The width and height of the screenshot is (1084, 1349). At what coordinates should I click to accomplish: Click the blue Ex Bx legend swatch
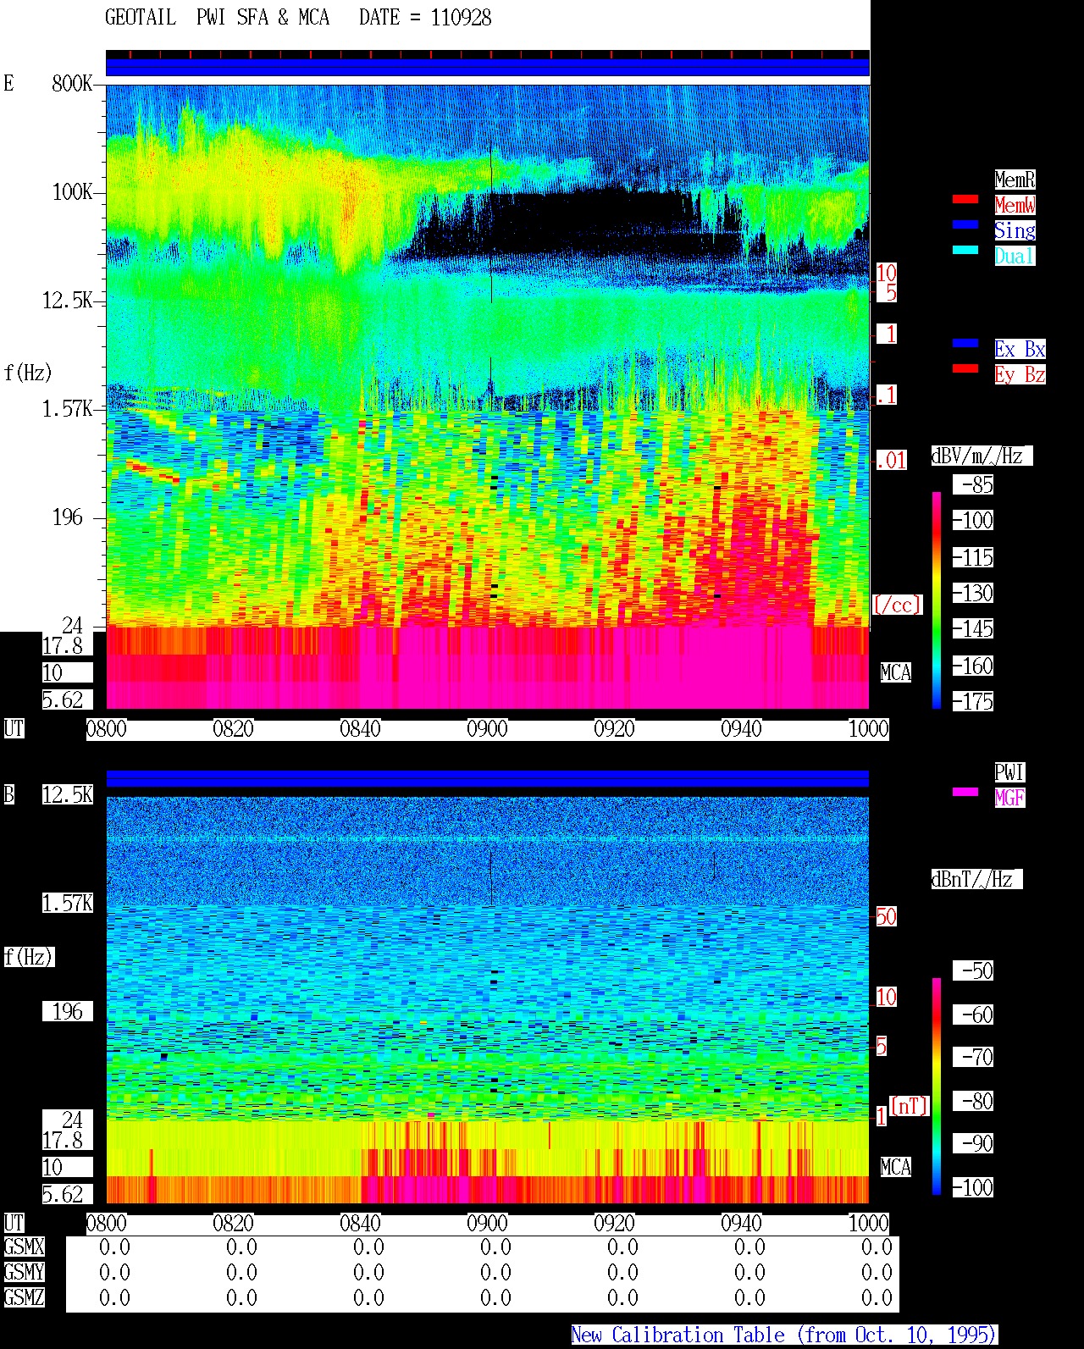click(965, 344)
